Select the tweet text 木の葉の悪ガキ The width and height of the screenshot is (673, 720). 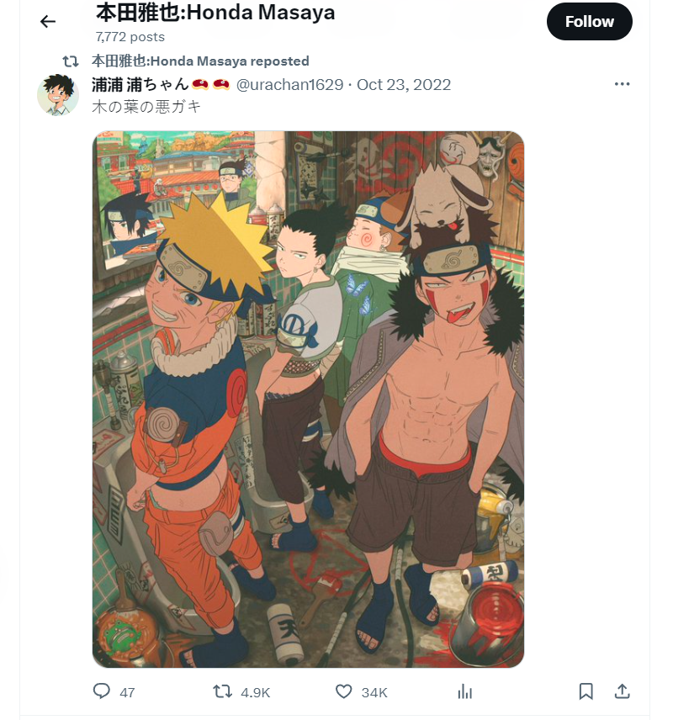click(146, 107)
